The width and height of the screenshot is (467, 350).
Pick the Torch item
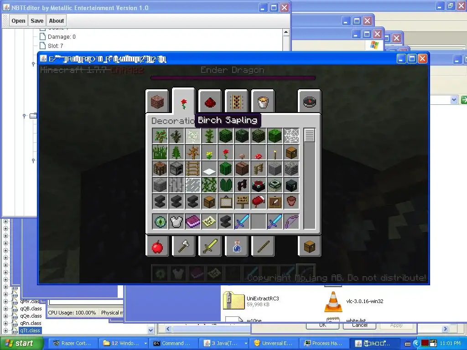point(275,152)
